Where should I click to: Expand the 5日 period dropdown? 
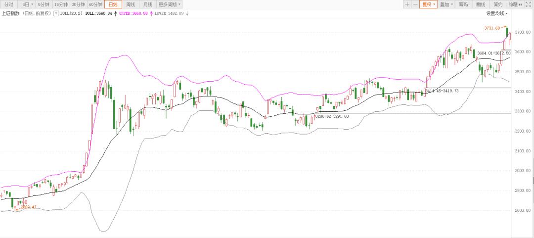coord(27,4)
